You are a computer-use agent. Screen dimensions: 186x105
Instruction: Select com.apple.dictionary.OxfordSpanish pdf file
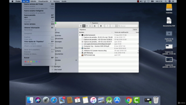pyautogui.click(x=97, y=44)
